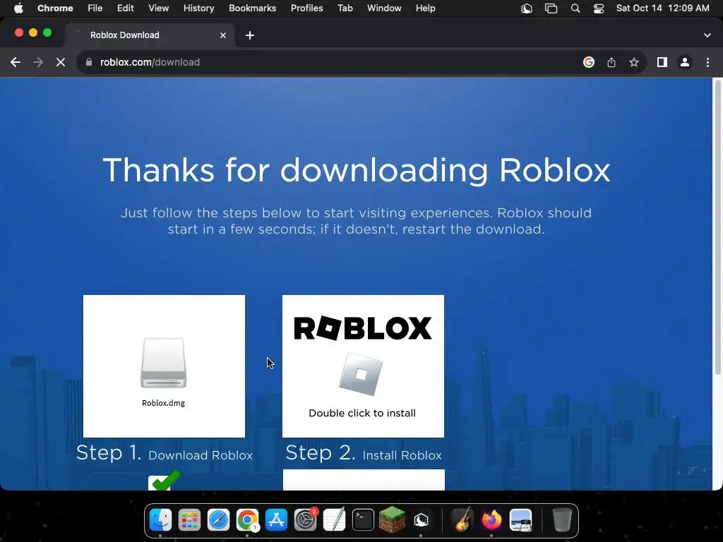Viewport: 723px width, 542px height.
Task: Open App Store from the dock
Action: [x=277, y=520]
